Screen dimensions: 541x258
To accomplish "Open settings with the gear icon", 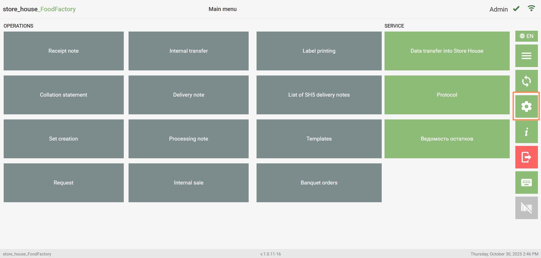I will pos(526,106).
